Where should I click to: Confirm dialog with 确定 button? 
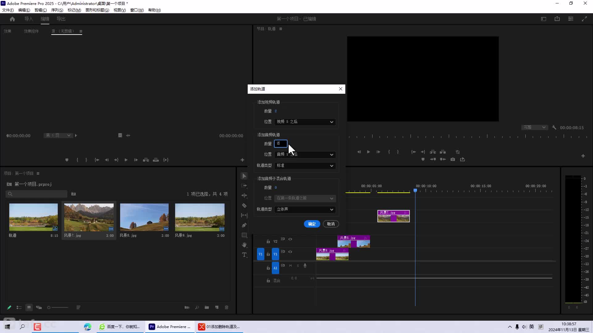coord(312,224)
